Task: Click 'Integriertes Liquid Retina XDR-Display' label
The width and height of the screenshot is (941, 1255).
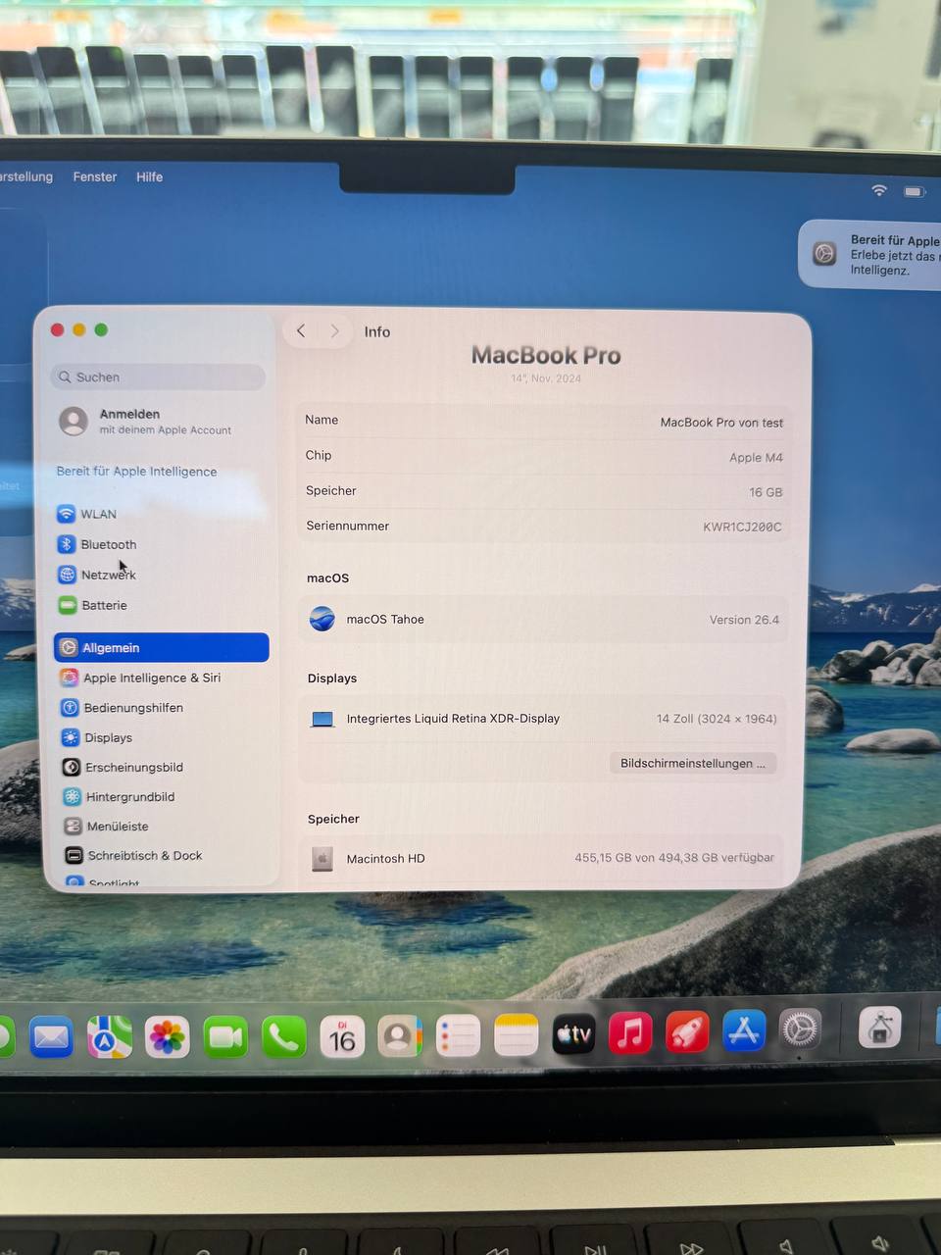Action: (453, 719)
